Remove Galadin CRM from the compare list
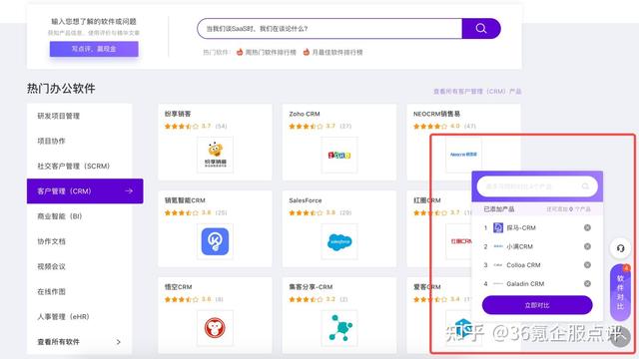 [587, 283]
